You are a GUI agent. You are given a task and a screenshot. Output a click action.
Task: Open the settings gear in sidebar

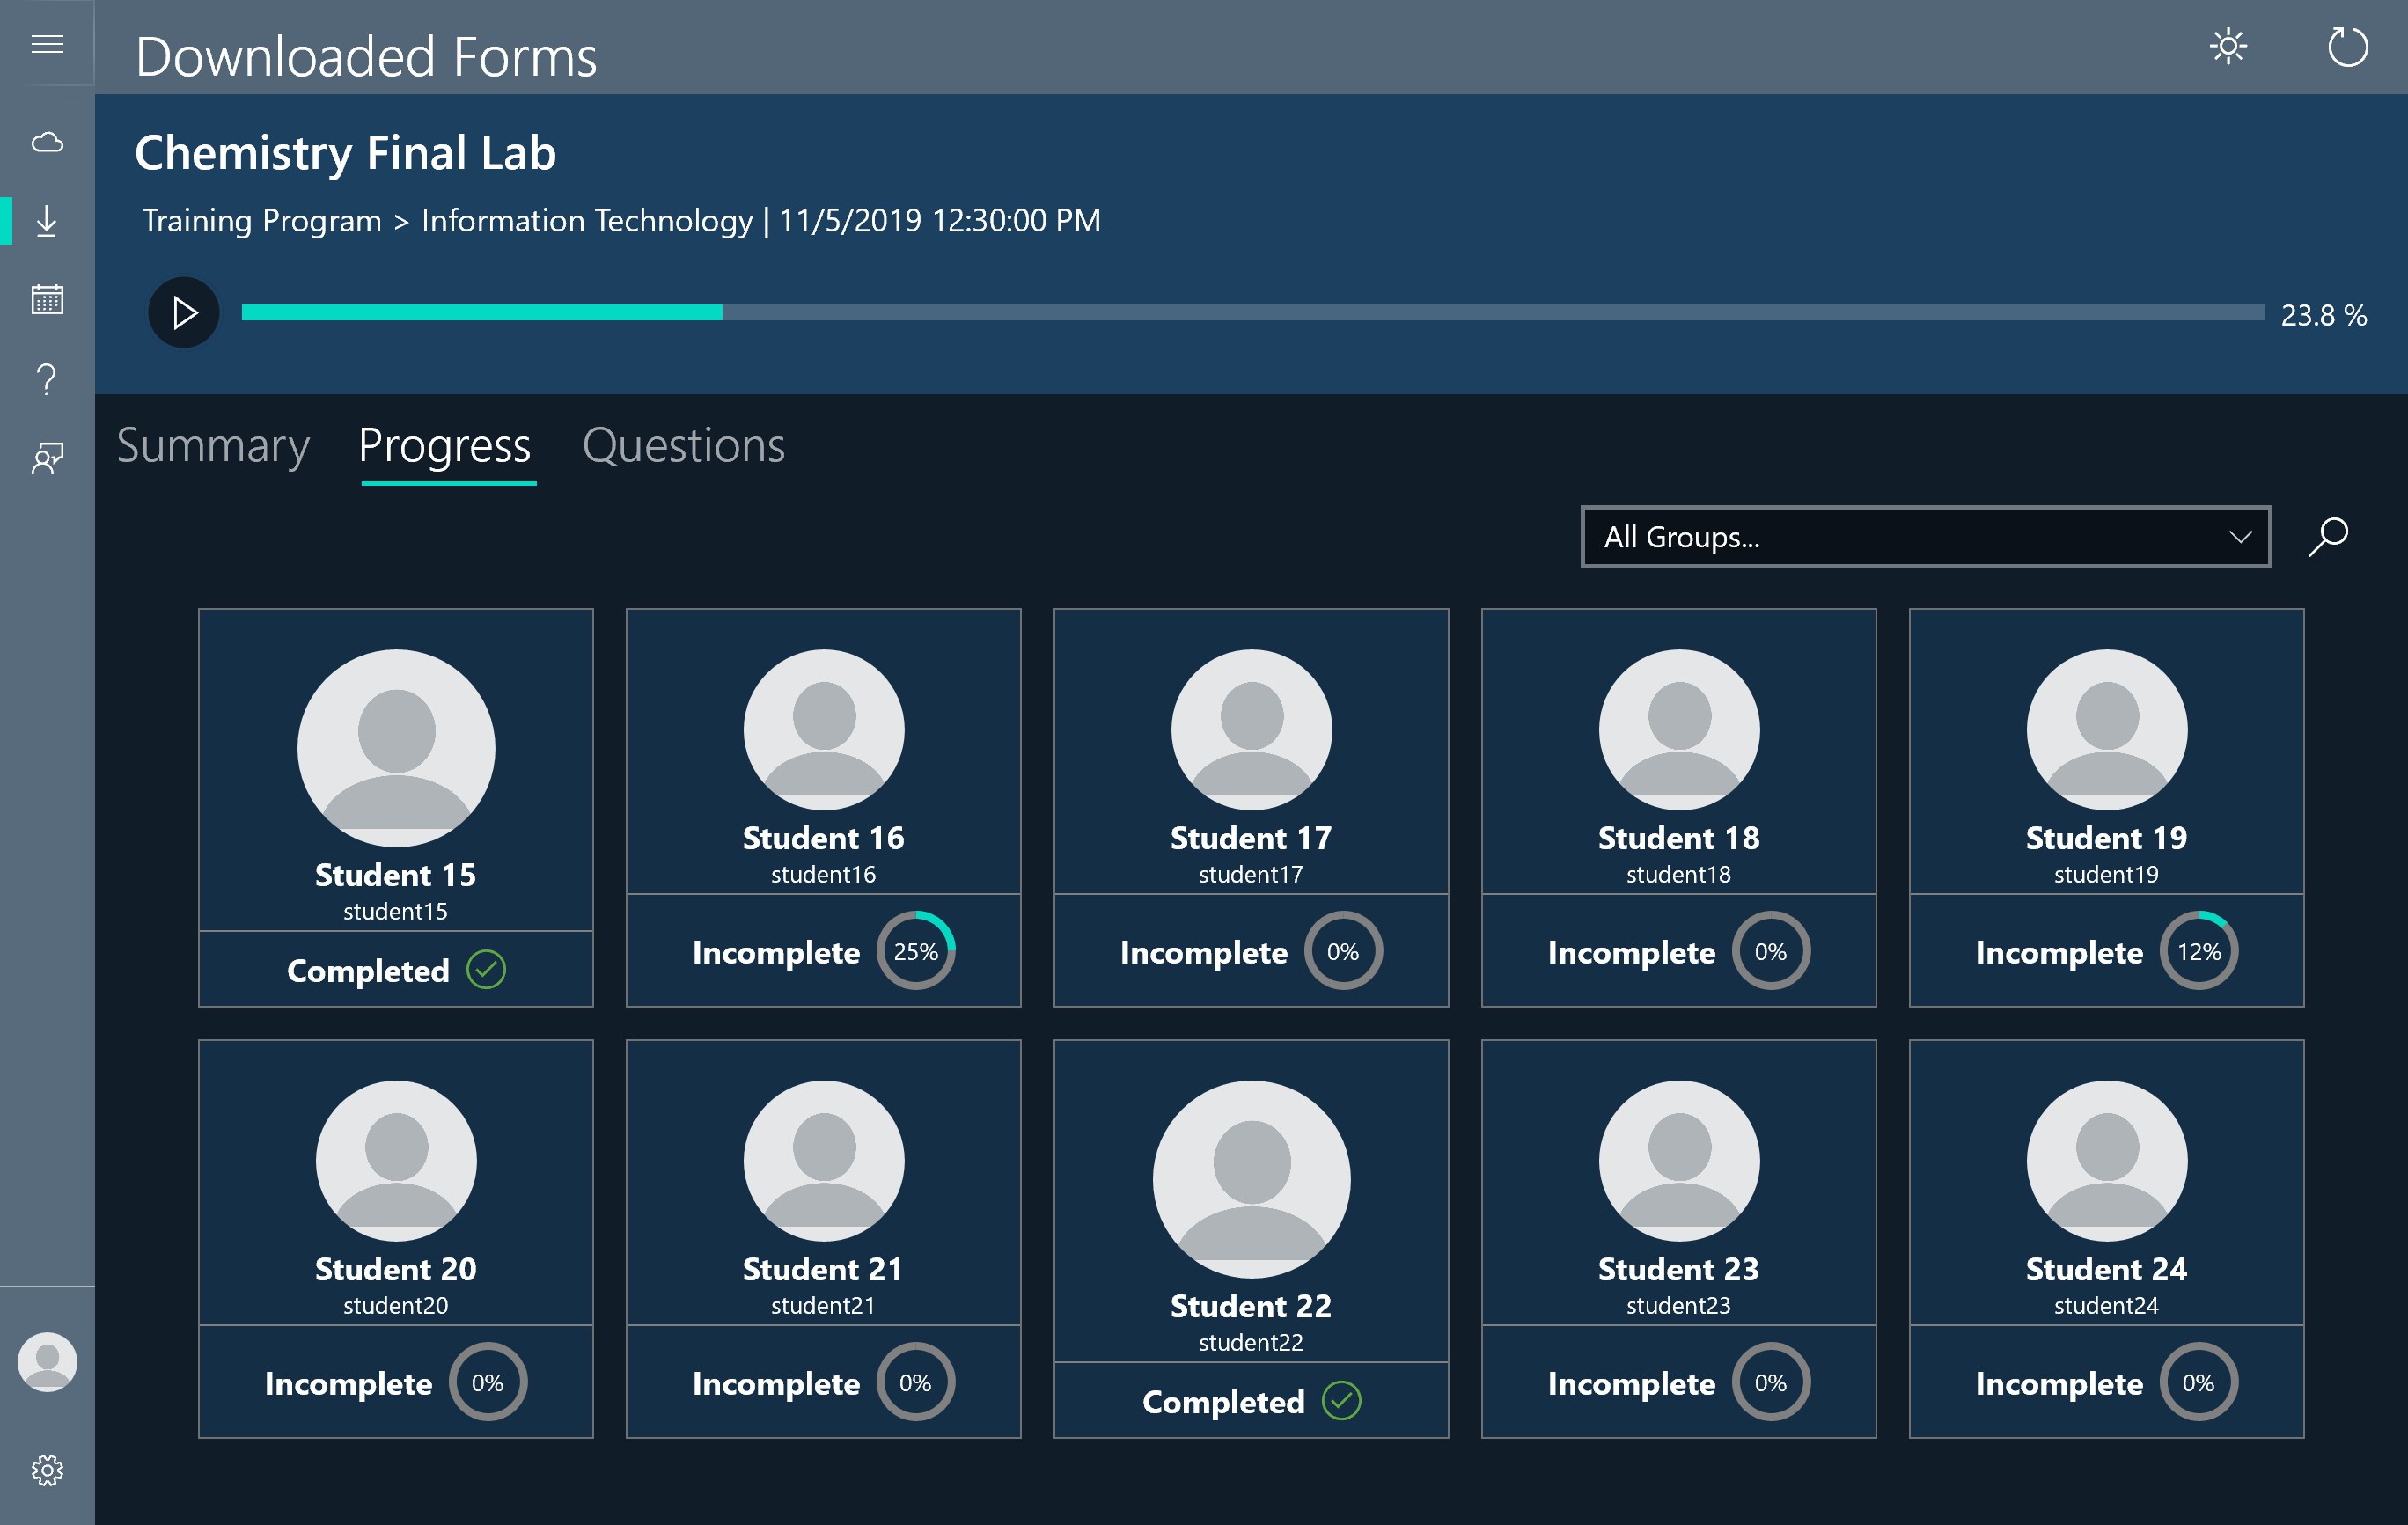[x=47, y=1469]
